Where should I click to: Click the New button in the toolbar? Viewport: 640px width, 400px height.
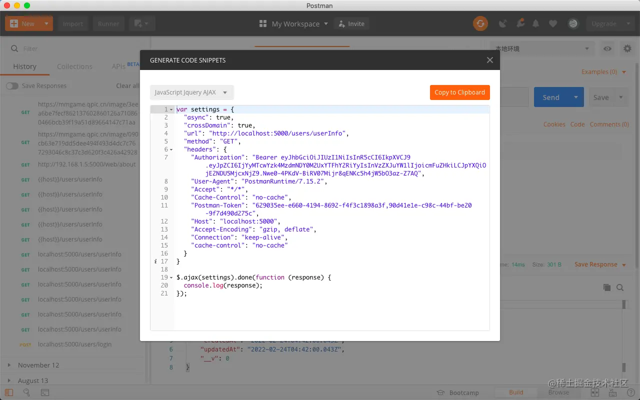[22, 23]
